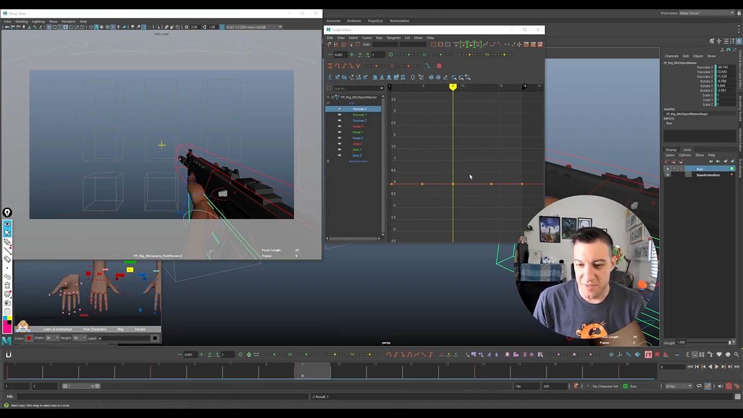Click the magnet icon left of the timeline
Viewport: 743px width, 418px height.
tap(8, 355)
